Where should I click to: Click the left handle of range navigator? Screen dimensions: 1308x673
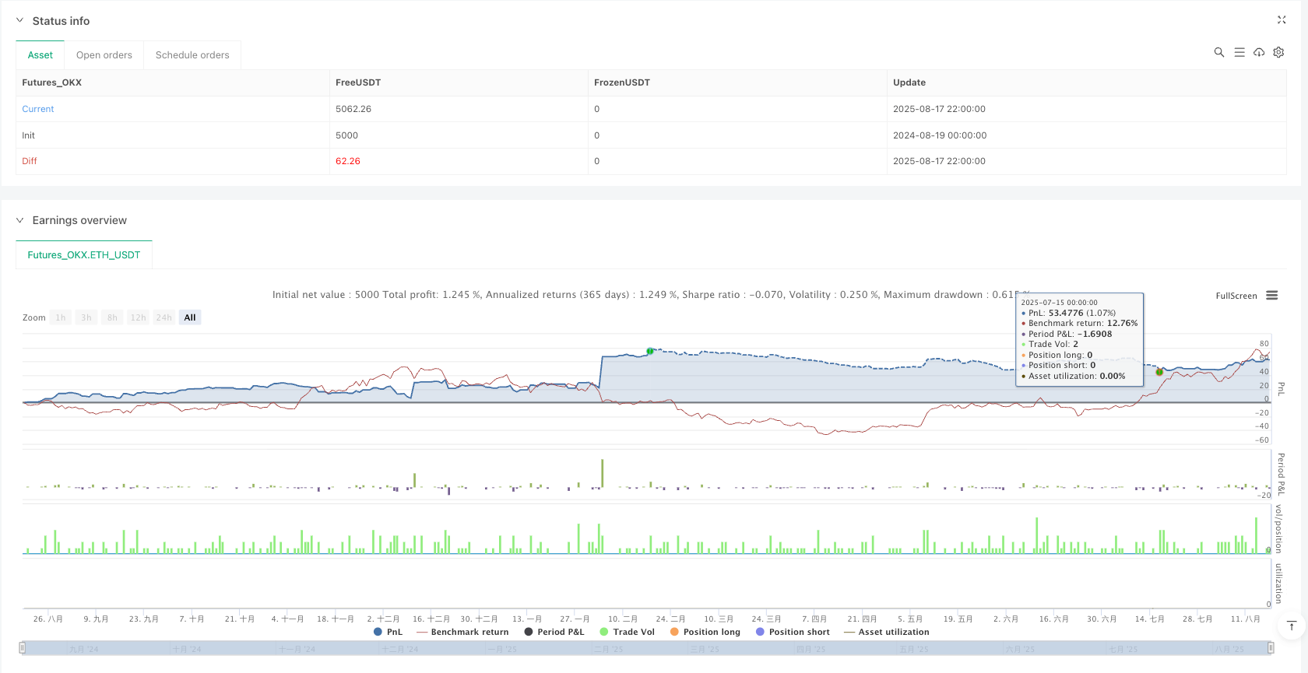23,647
